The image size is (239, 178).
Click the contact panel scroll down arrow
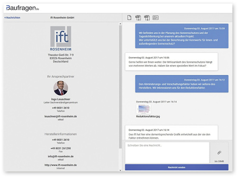click(120, 170)
